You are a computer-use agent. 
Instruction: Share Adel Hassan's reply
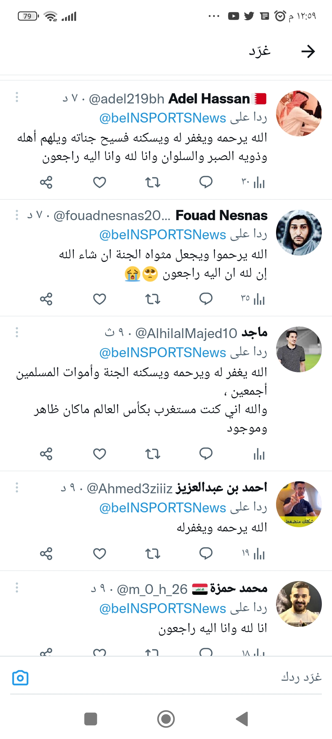click(46, 183)
